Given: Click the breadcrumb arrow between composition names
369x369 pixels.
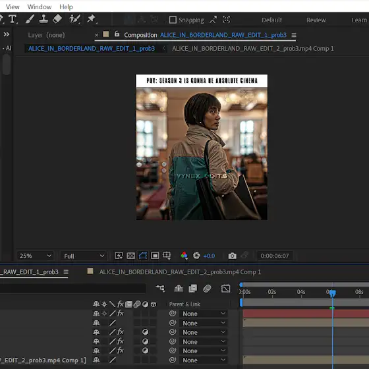Looking at the screenshot, I should [x=164, y=49].
